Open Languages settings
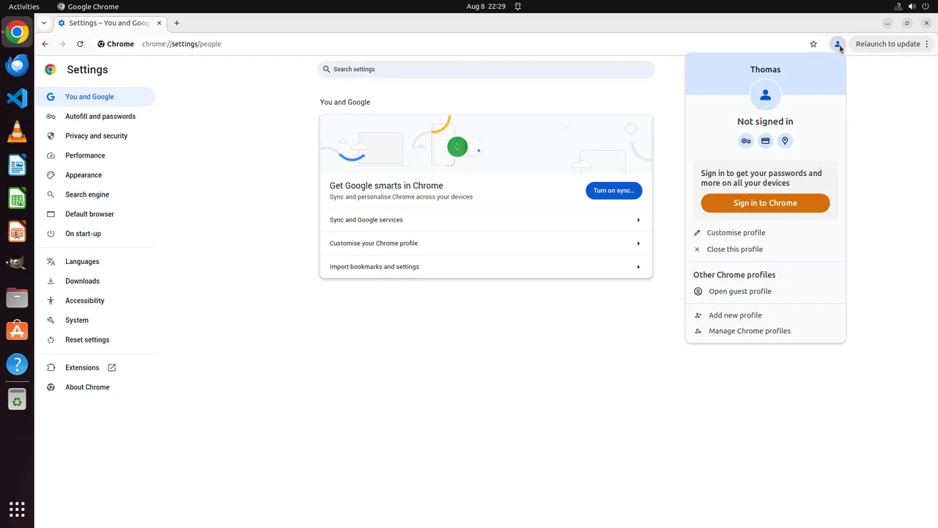Screen dimensions: 938x528 click(95, 262)
